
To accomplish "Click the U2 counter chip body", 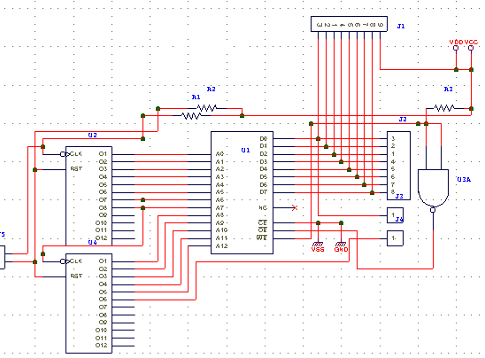I will [x=89, y=196].
